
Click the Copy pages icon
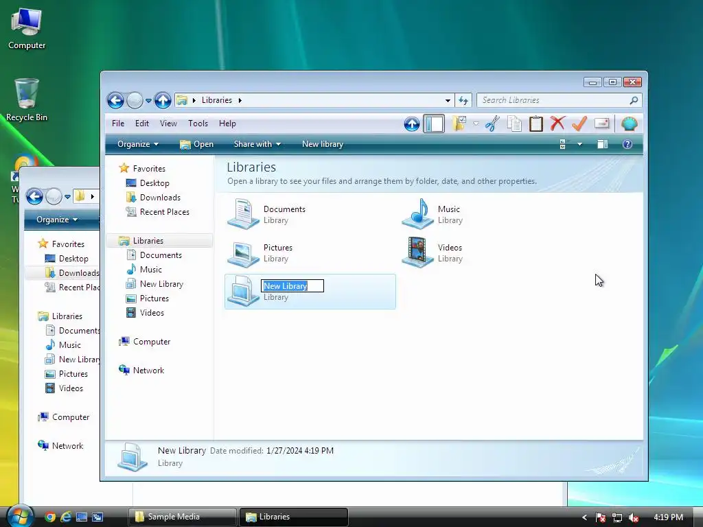pos(514,124)
